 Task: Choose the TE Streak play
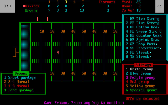[x=138, y=56]
